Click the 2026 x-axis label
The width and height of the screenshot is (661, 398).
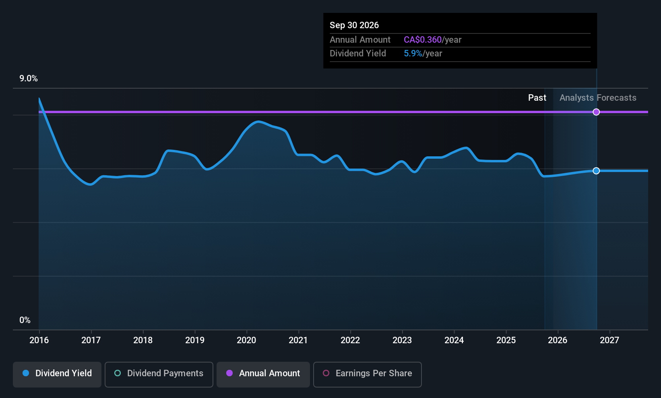tap(558, 340)
